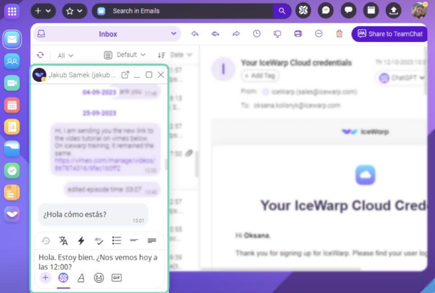Open Contacts group icon in sidebar
The image size is (435, 293).
12,61
